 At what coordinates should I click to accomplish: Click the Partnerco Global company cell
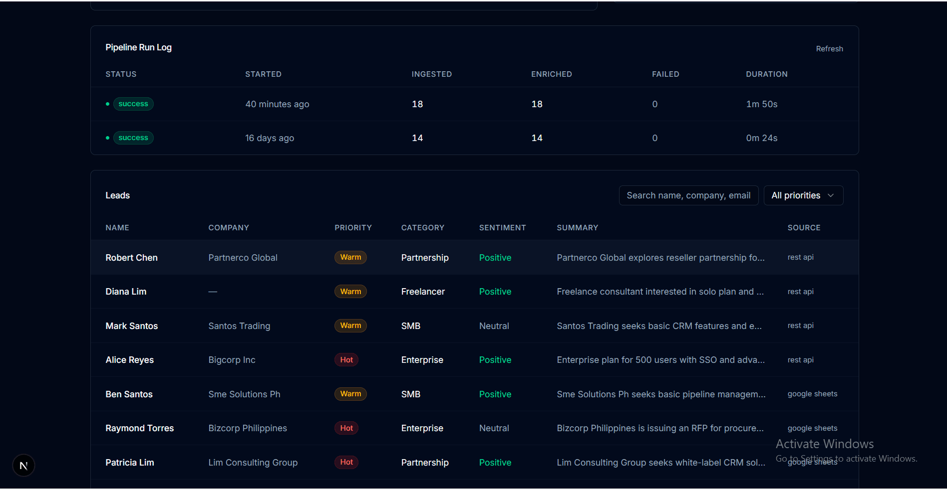click(x=243, y=258)
